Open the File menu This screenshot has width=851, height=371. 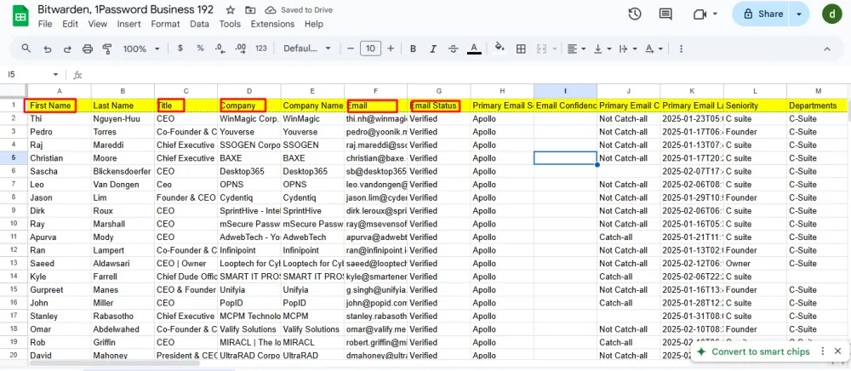click(45, 24)
